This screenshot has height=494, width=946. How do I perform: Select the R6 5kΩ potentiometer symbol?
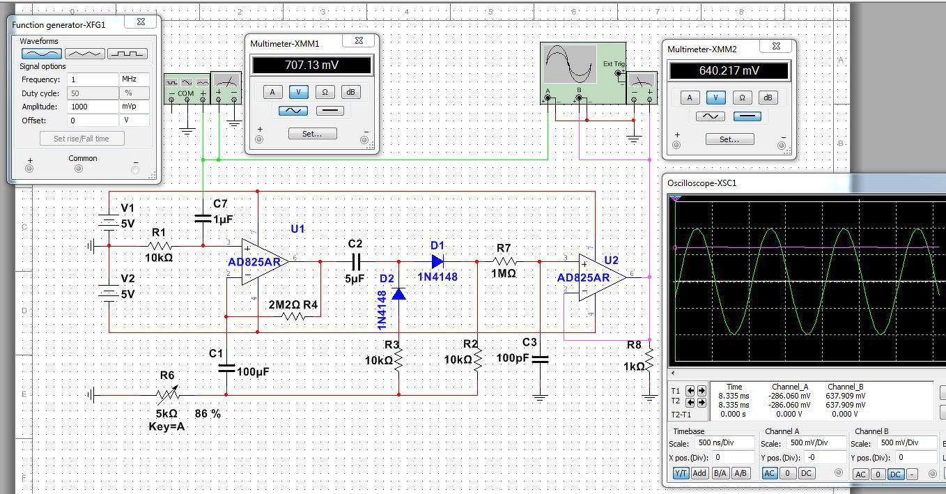(x=167, y=395)
